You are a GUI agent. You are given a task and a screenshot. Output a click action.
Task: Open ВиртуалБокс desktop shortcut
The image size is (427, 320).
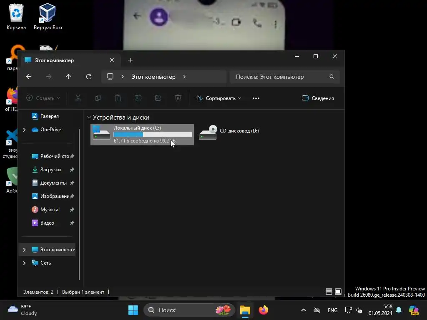48,17
